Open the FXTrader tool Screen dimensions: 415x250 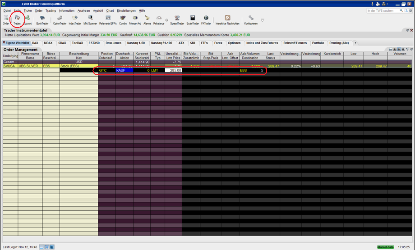(206, 20)
